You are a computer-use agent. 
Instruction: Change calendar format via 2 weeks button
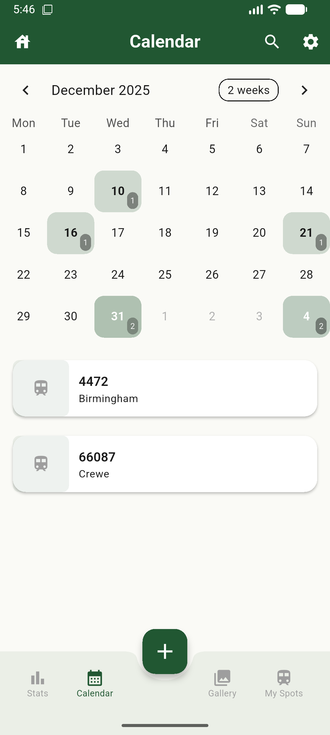[248, 90]
